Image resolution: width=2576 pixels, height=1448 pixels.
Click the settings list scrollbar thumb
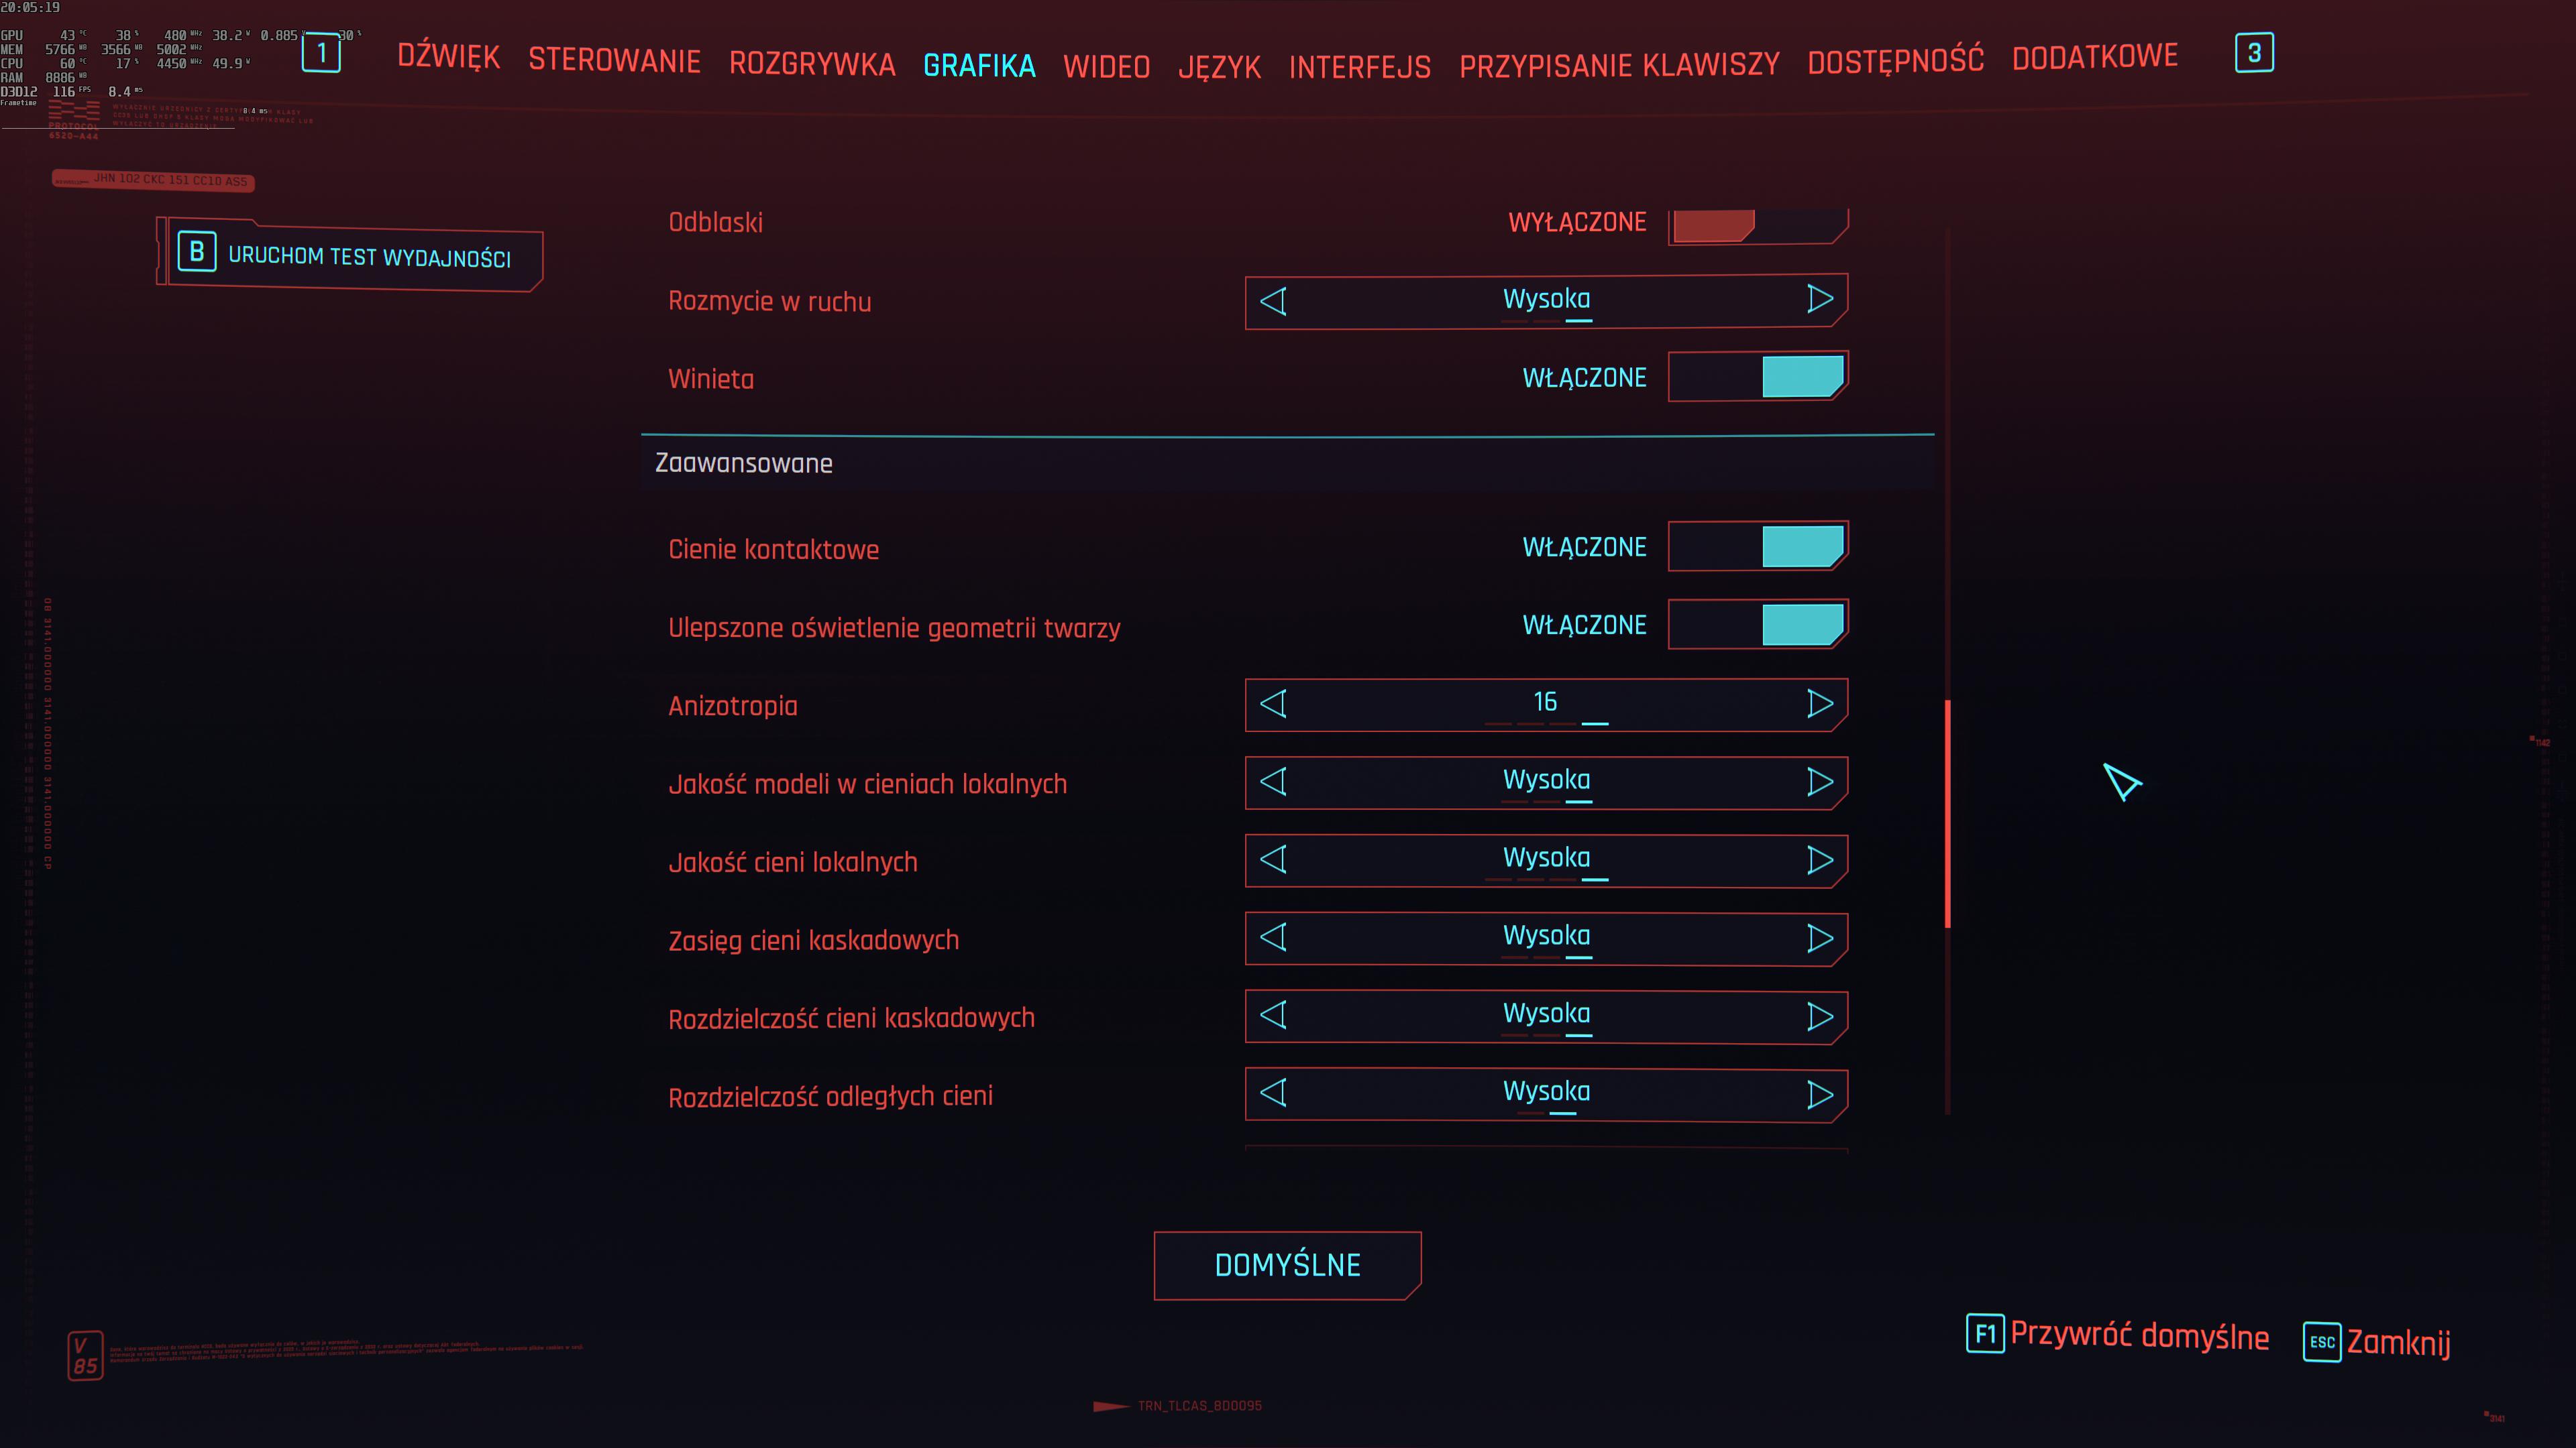[1947, 813]
